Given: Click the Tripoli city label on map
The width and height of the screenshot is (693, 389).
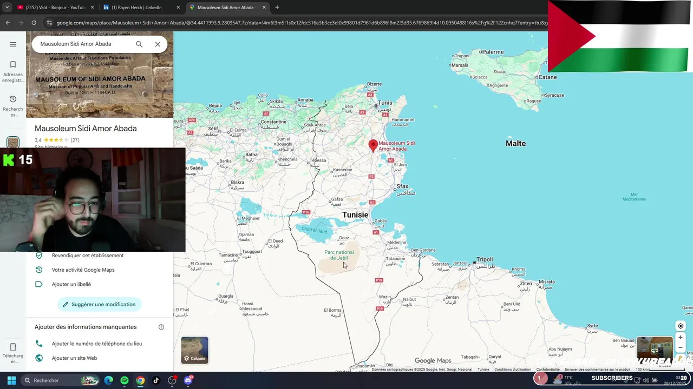Looking at the screenshot, I should [485, 259].
